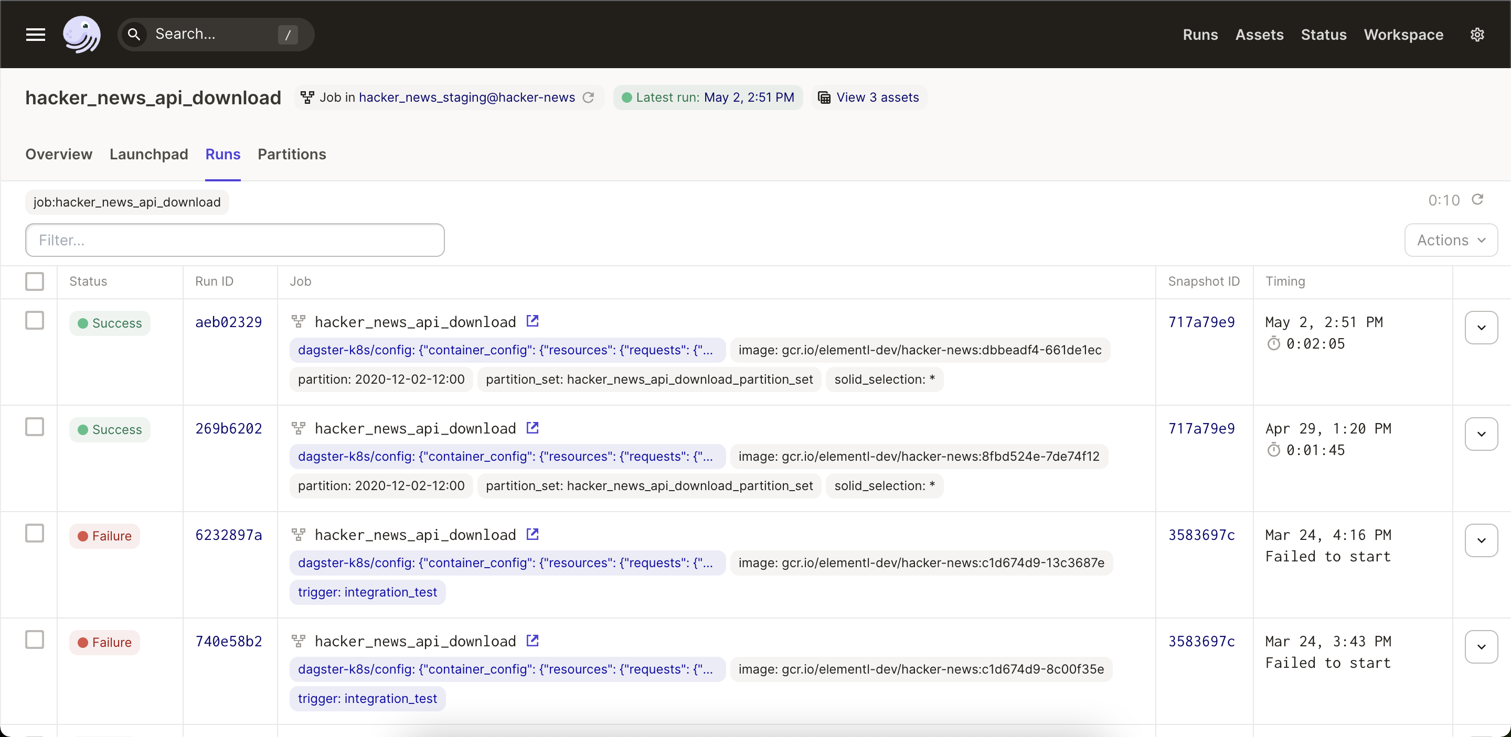The width and height of the screenshot is (1511, 737).
Task: Open run ID 269b6202 link
Action: click(228, 428)
